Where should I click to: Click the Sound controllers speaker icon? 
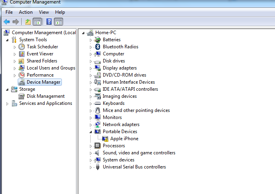(x=97, y=153)
